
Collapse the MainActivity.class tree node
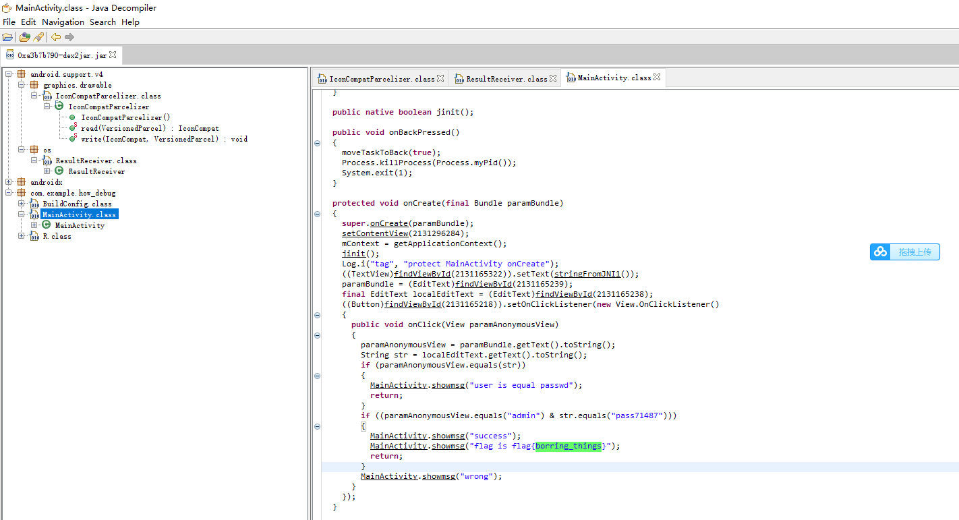22,214
